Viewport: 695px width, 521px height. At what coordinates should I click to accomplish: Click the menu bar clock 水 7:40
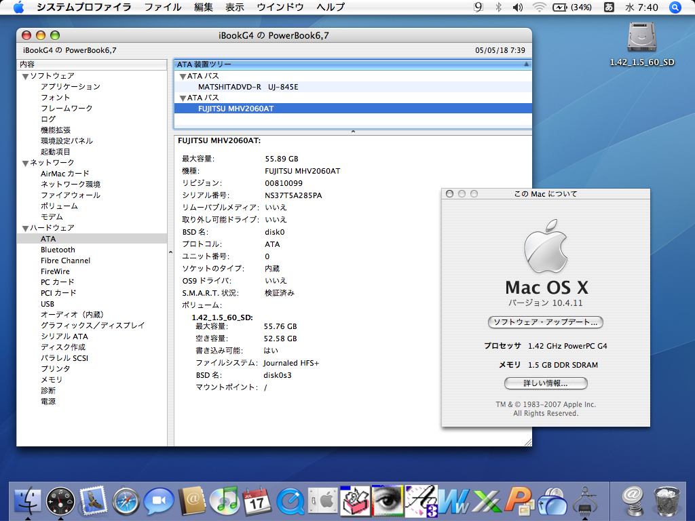point(641,7)
